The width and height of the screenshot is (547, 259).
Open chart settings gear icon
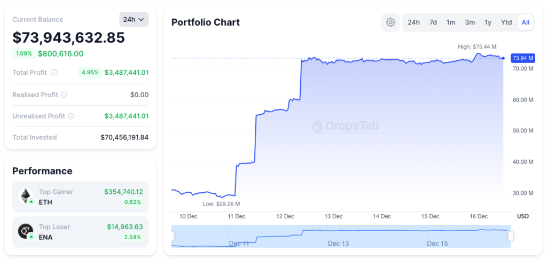pyautogui.click(x=390, y=22)
